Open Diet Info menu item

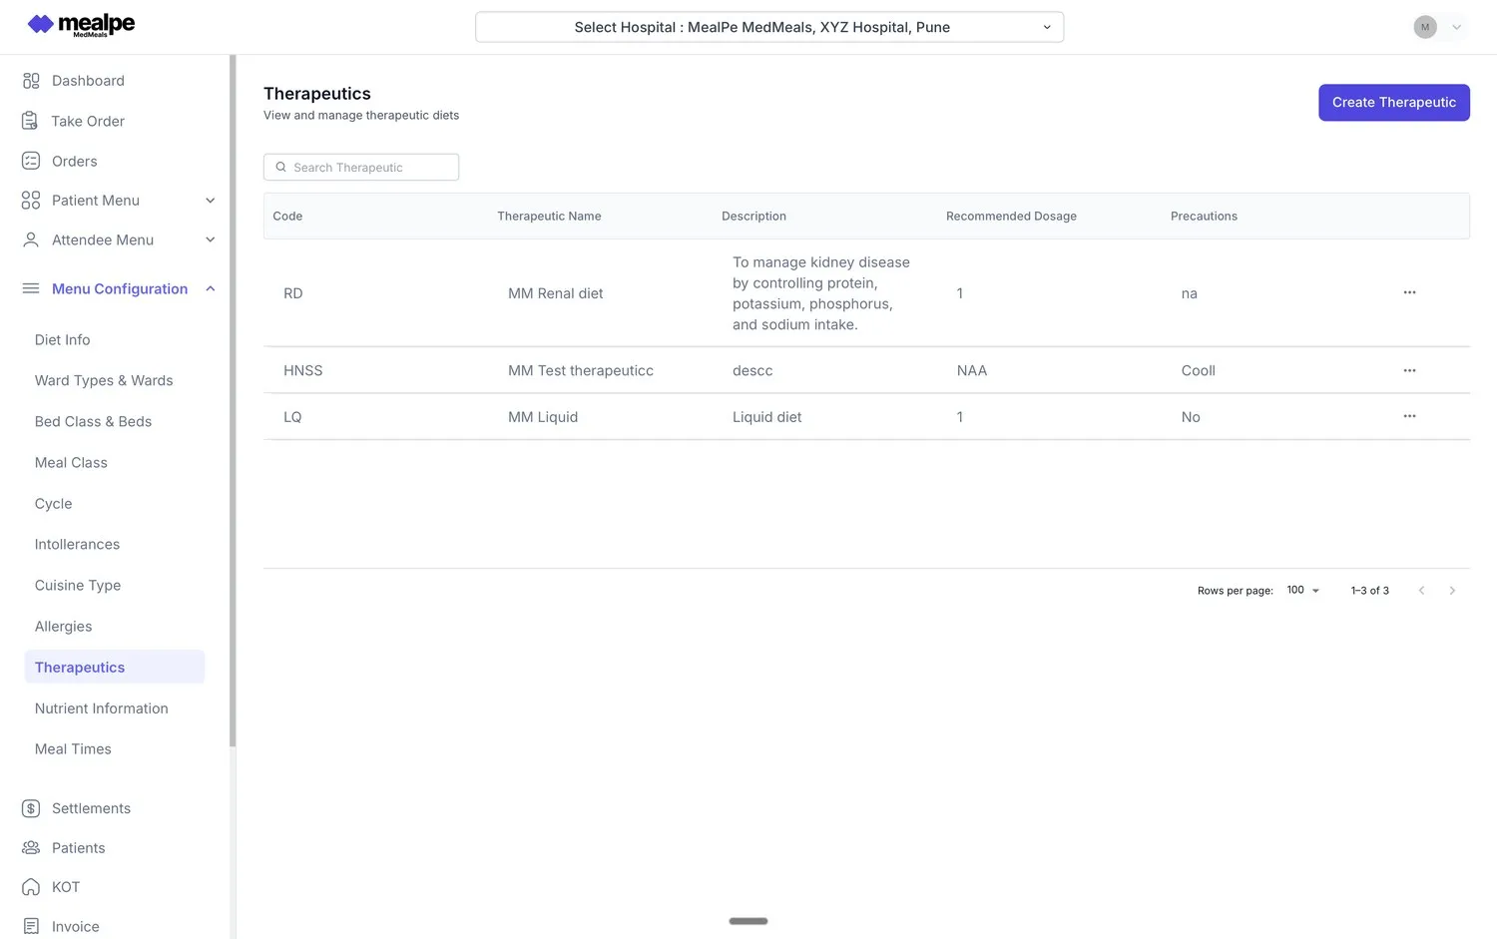click(63, 340)
